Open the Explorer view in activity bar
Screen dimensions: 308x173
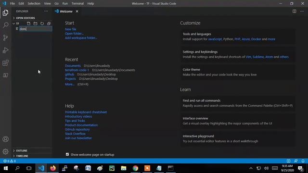[x=5, y=13]
